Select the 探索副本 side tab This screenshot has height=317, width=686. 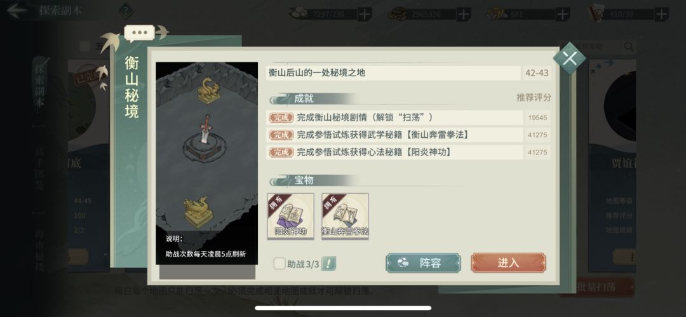click(40, 86)
